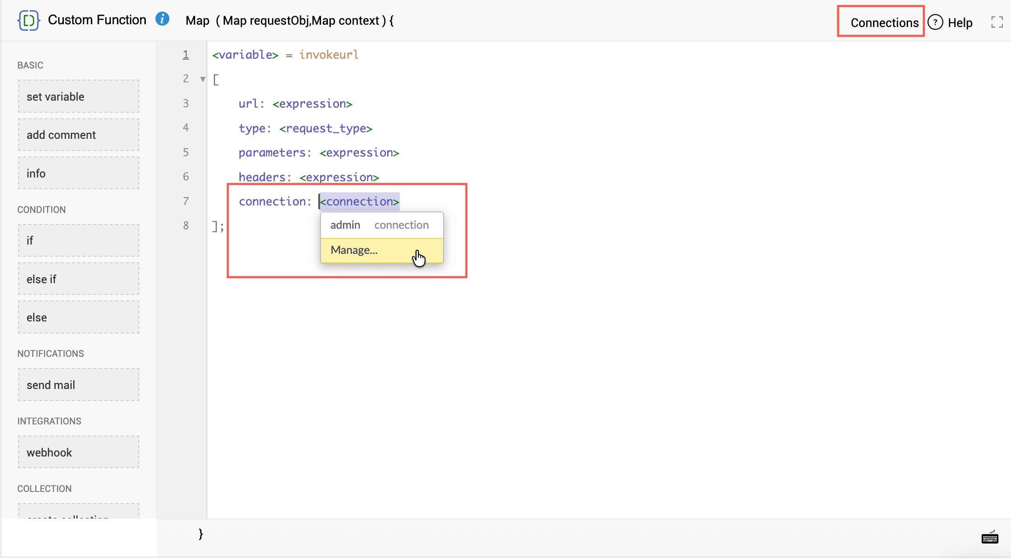The height and width of the screenshot is (559, 1011).
Task: Click the Help question mark icon
Action: point(935,22)
